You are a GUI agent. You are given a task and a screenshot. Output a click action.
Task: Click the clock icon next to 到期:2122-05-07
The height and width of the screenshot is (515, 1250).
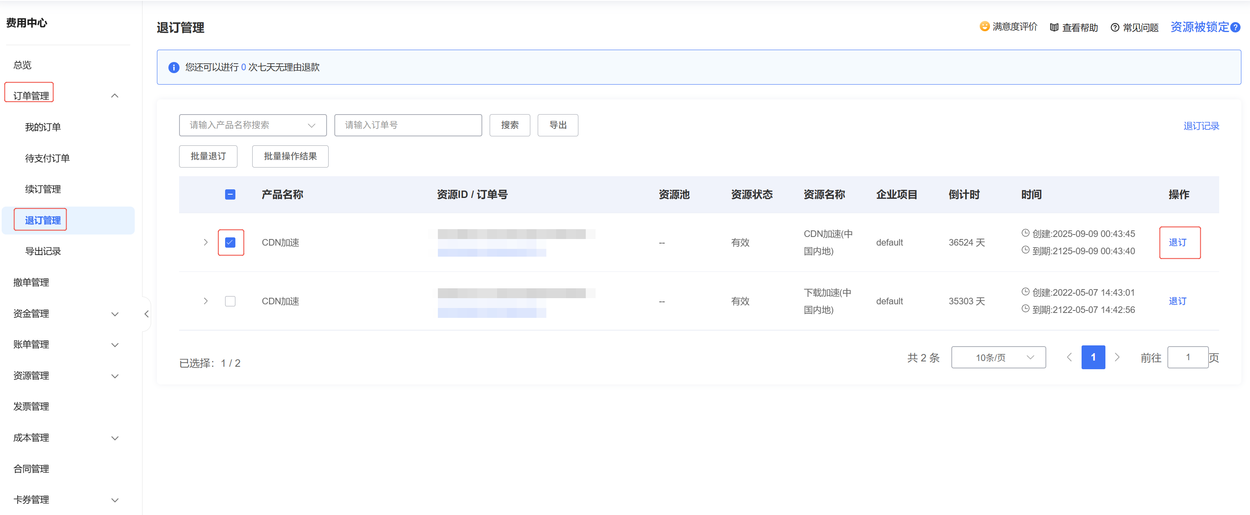pyautogui.click(x=1025, y=308)
